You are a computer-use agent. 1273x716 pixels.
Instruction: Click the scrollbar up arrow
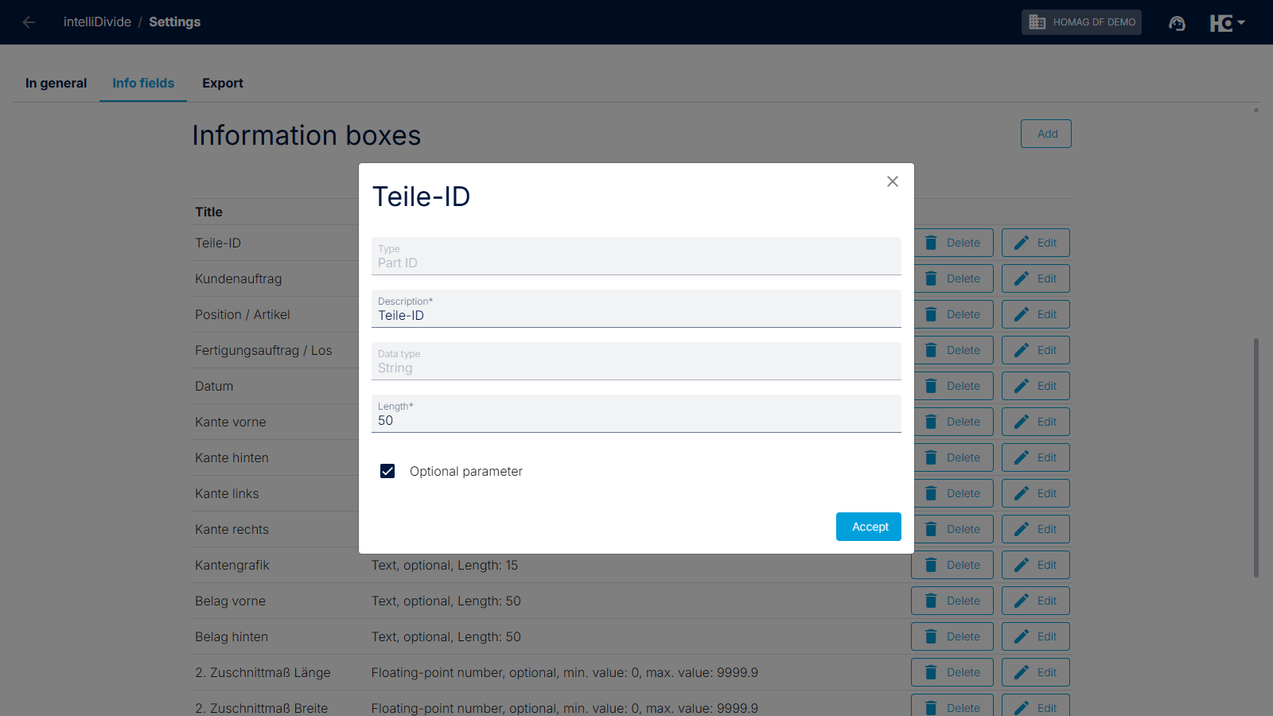(x=1256, y=110)
